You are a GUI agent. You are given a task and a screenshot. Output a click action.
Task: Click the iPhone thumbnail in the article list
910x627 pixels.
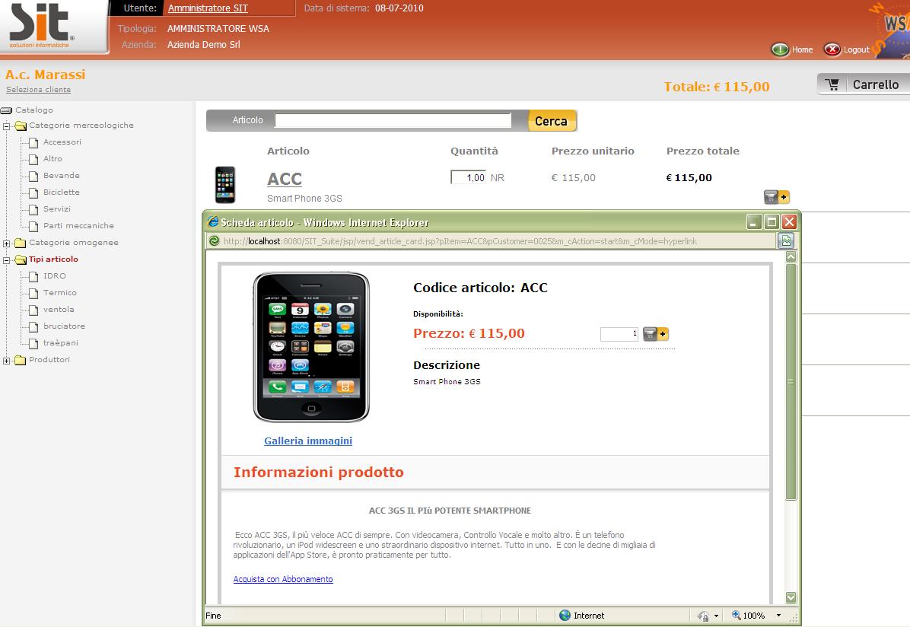[225, 185]
